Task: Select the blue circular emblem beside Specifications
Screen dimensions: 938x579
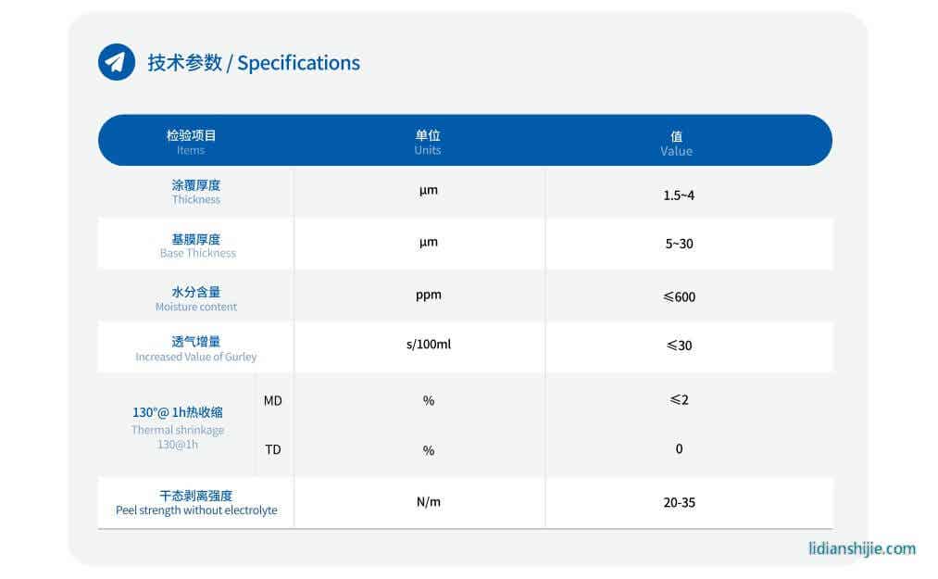Action: [x=116, y=62]
